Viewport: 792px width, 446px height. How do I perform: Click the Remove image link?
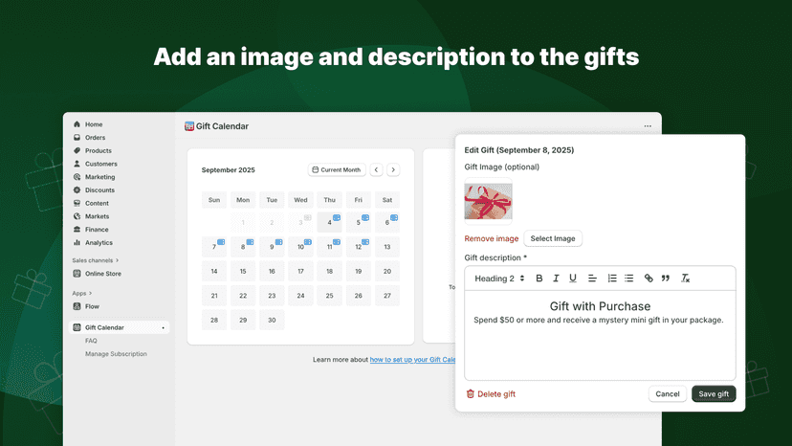point(492,238)
